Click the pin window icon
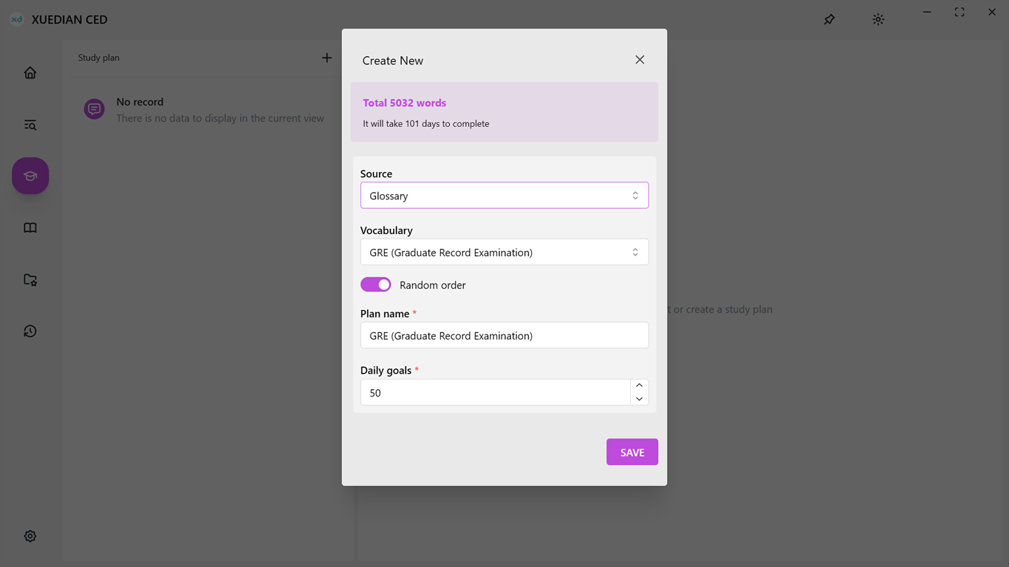 click(830, 20)
